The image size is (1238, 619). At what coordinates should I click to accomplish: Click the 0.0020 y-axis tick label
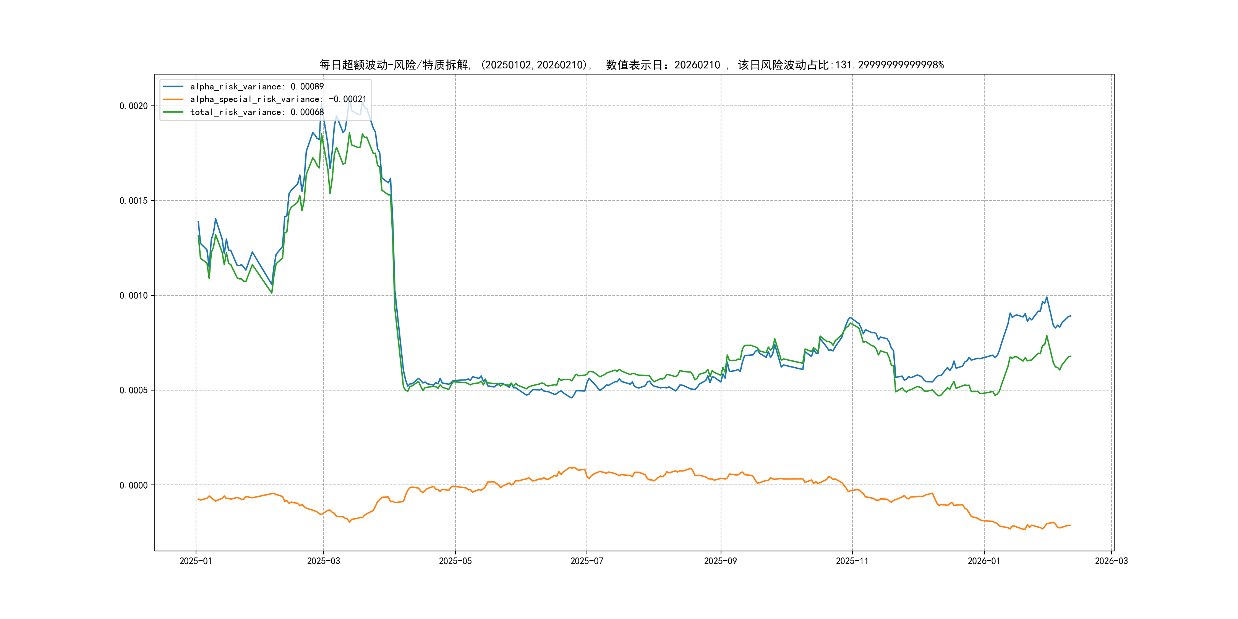134,106
